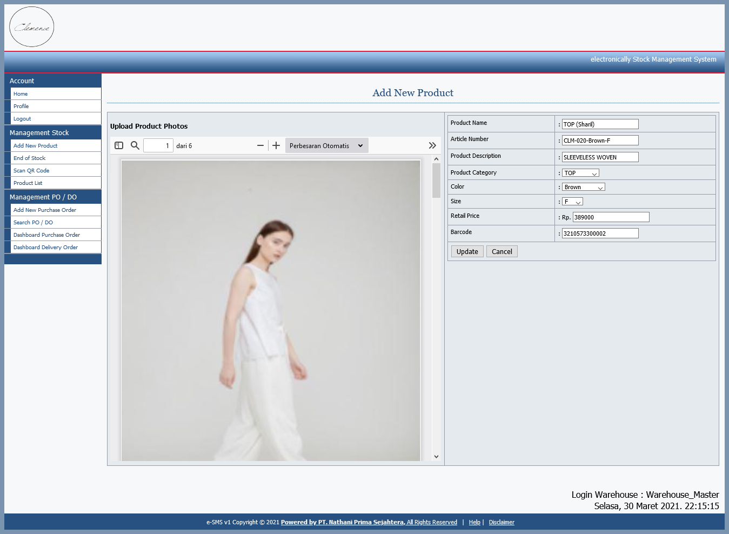
Task: Zoom out with the minus icon
Action: 260,145
